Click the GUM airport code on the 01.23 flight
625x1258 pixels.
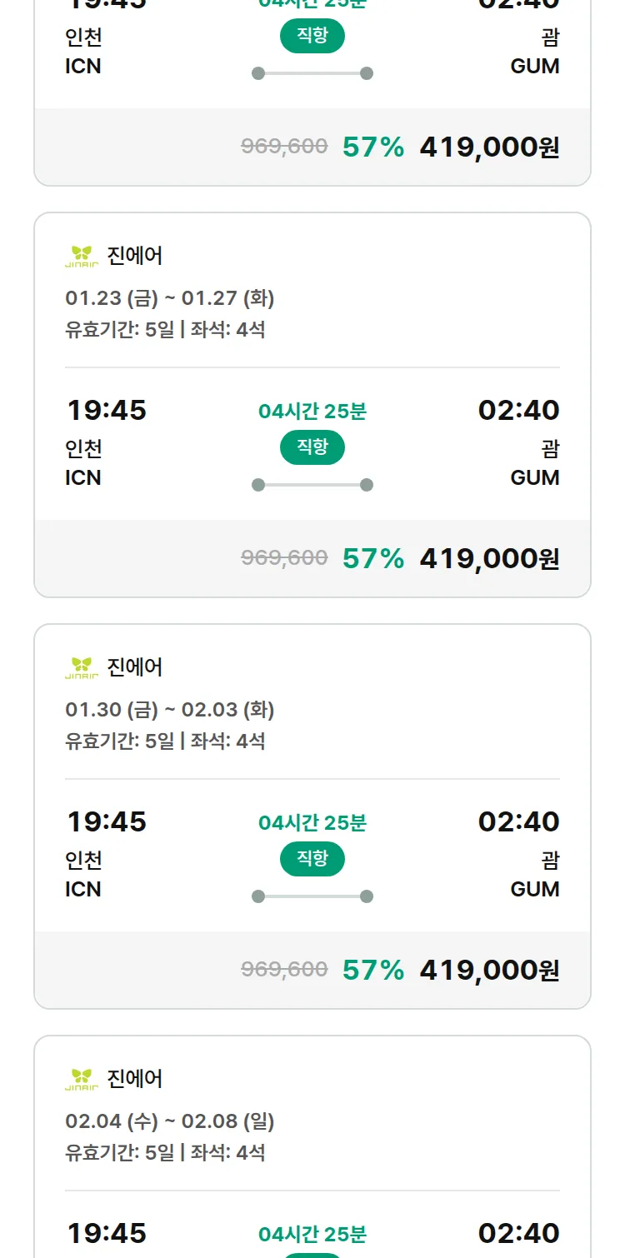tap(535, 477)
